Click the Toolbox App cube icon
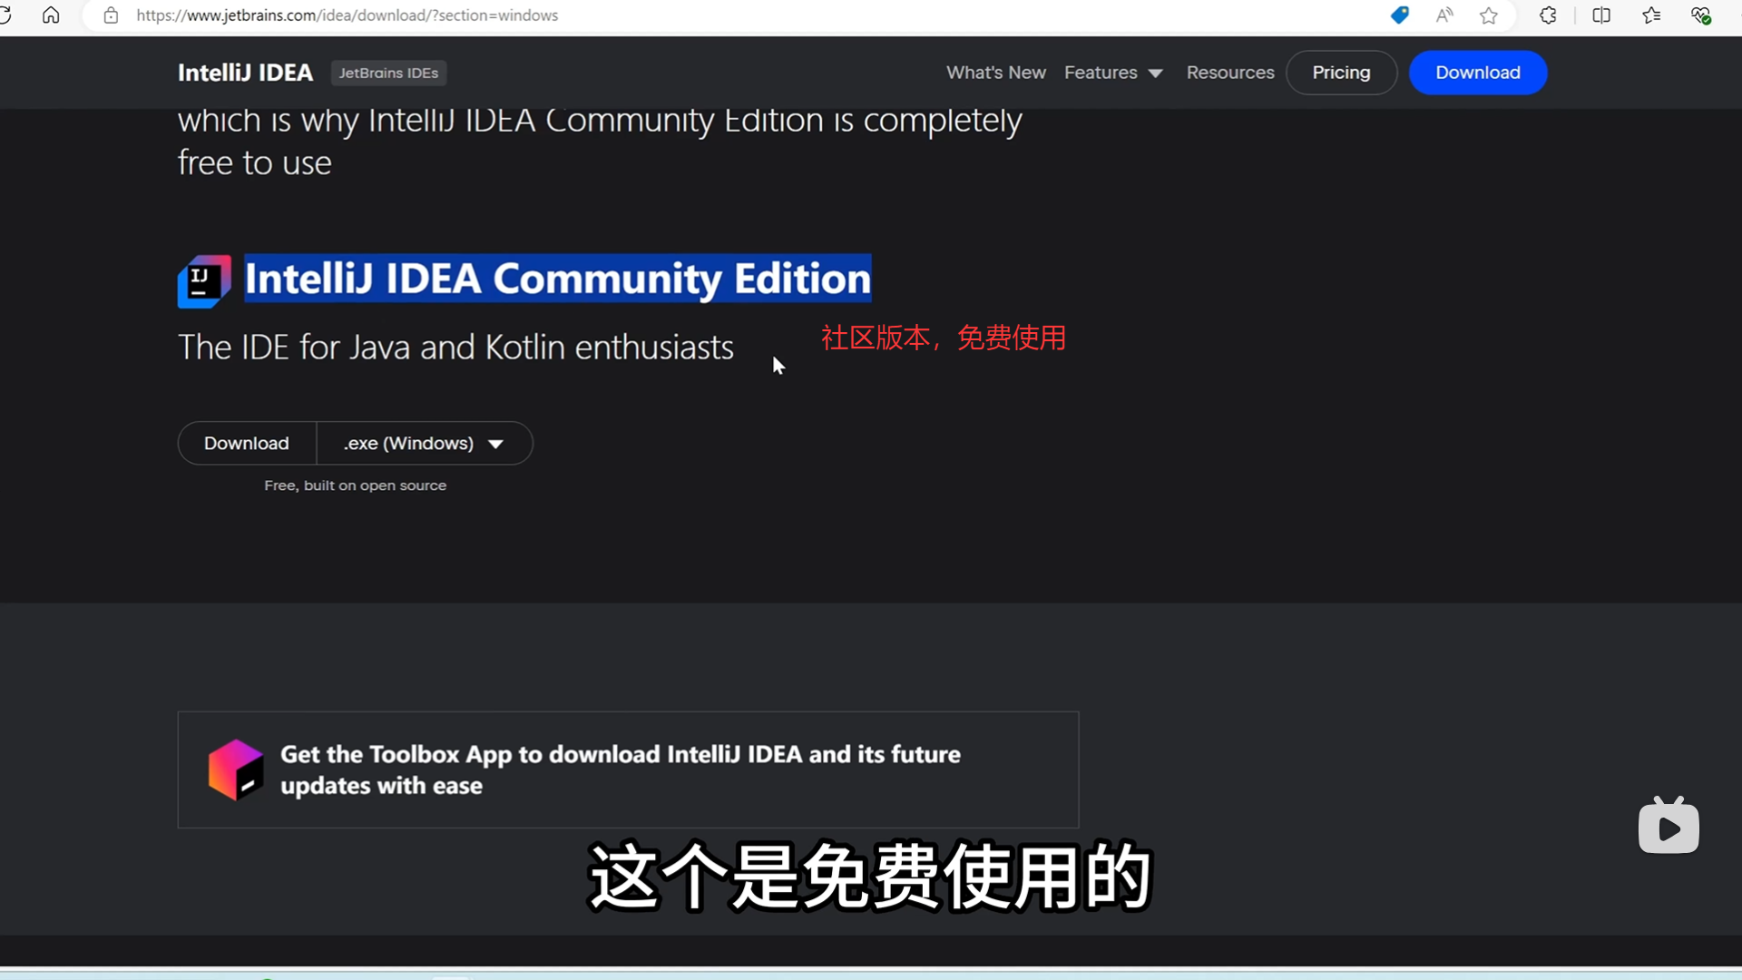Image resolution: width=1742 pixels, height=980 pixels. coord(236,769)
